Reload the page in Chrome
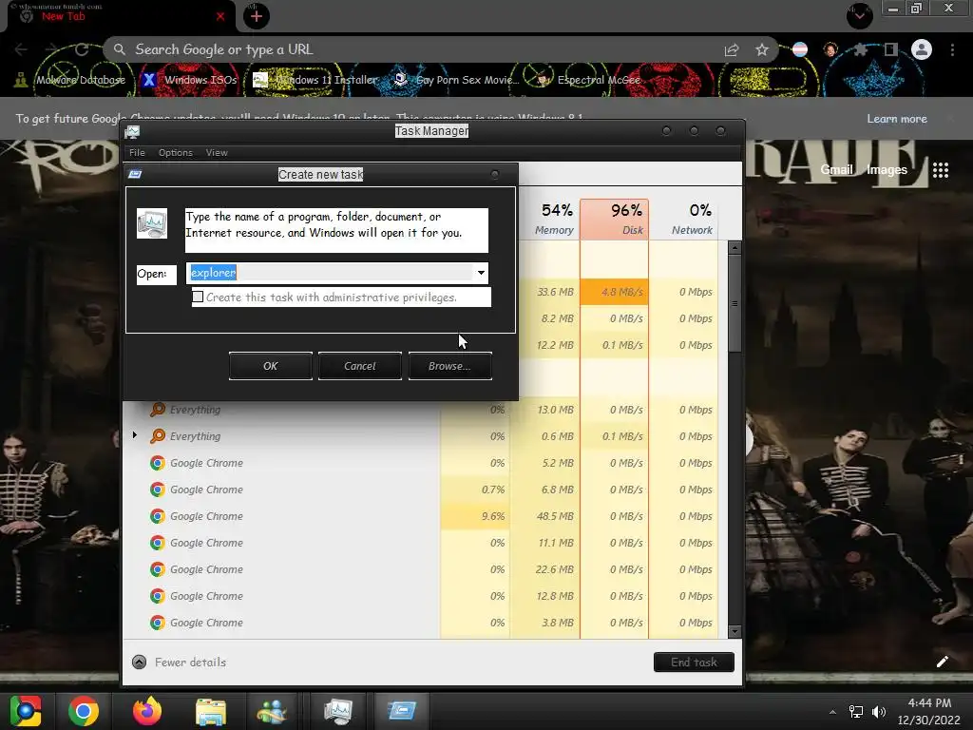The image size is (973, 730). point(82,49)
